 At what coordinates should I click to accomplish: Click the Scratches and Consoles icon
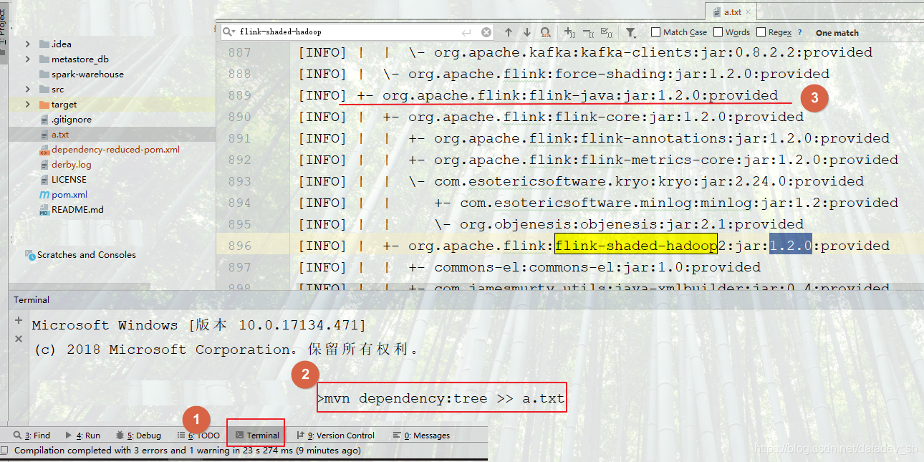[x=30, y=254]
